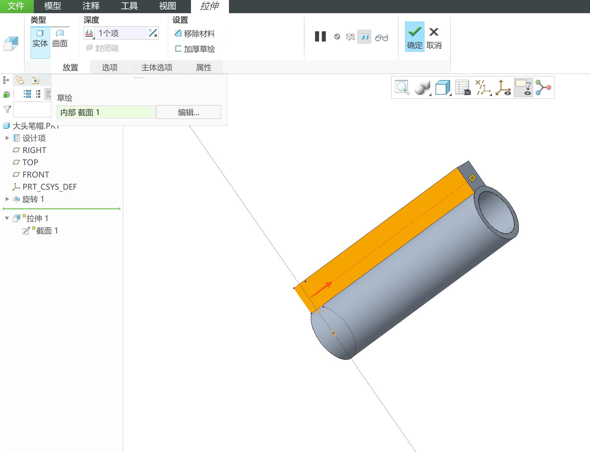Open the 选项 options tab
Screen dimensions: 590x452
pos(109,67)
